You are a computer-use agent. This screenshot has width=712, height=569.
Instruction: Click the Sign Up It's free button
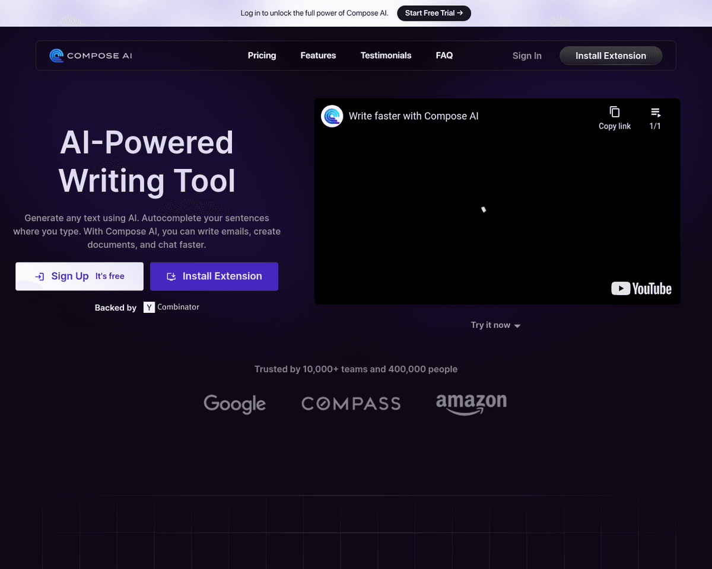point(80,276)
